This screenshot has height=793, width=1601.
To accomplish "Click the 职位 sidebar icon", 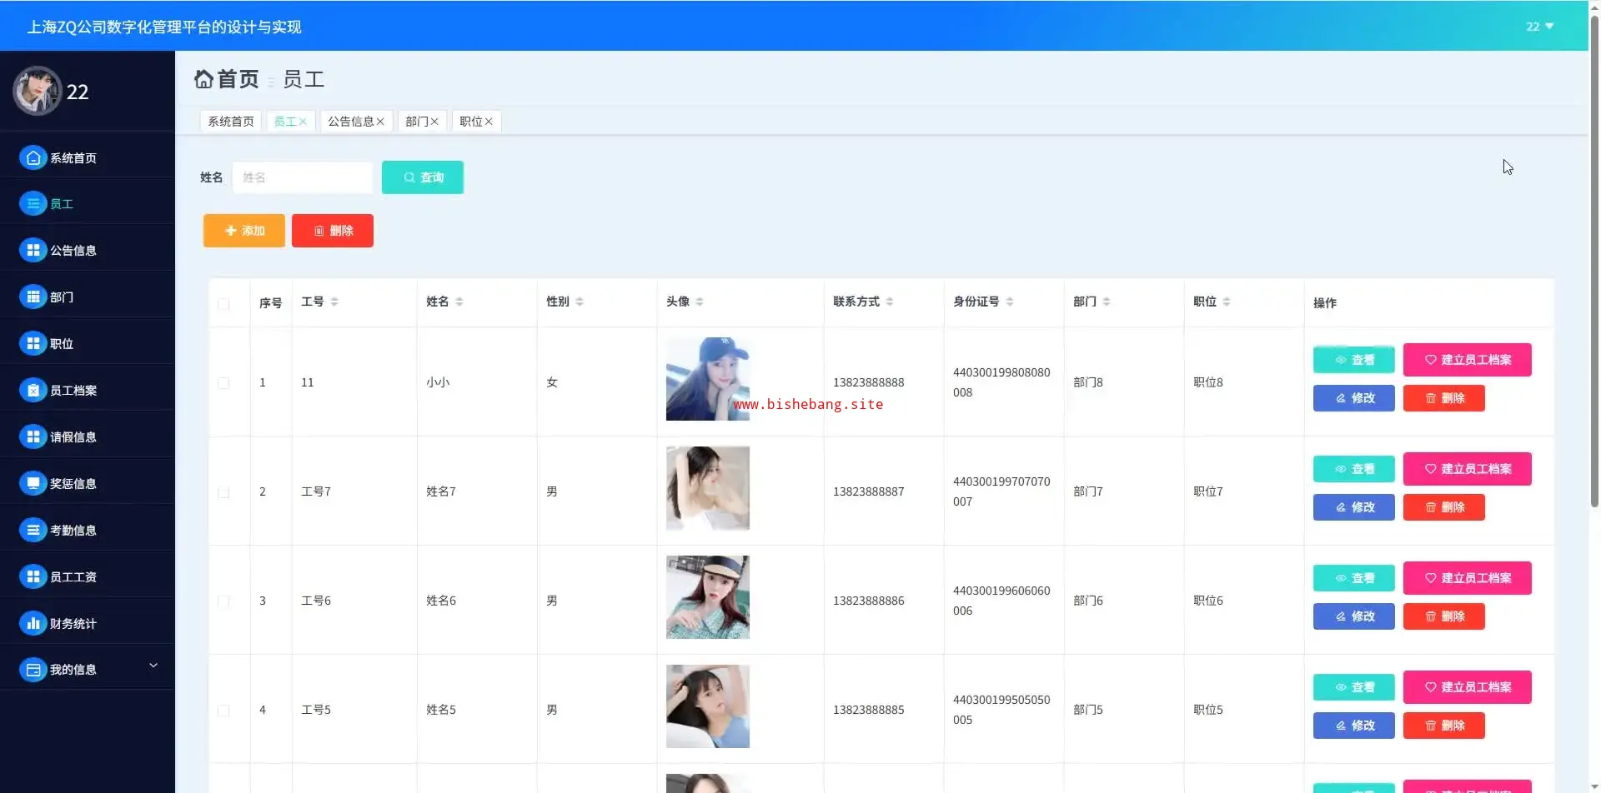I will point(33,343).
